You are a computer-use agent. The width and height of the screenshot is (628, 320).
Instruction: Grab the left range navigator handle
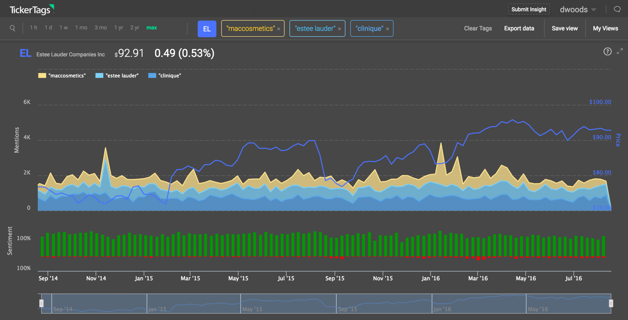(41, 303)
